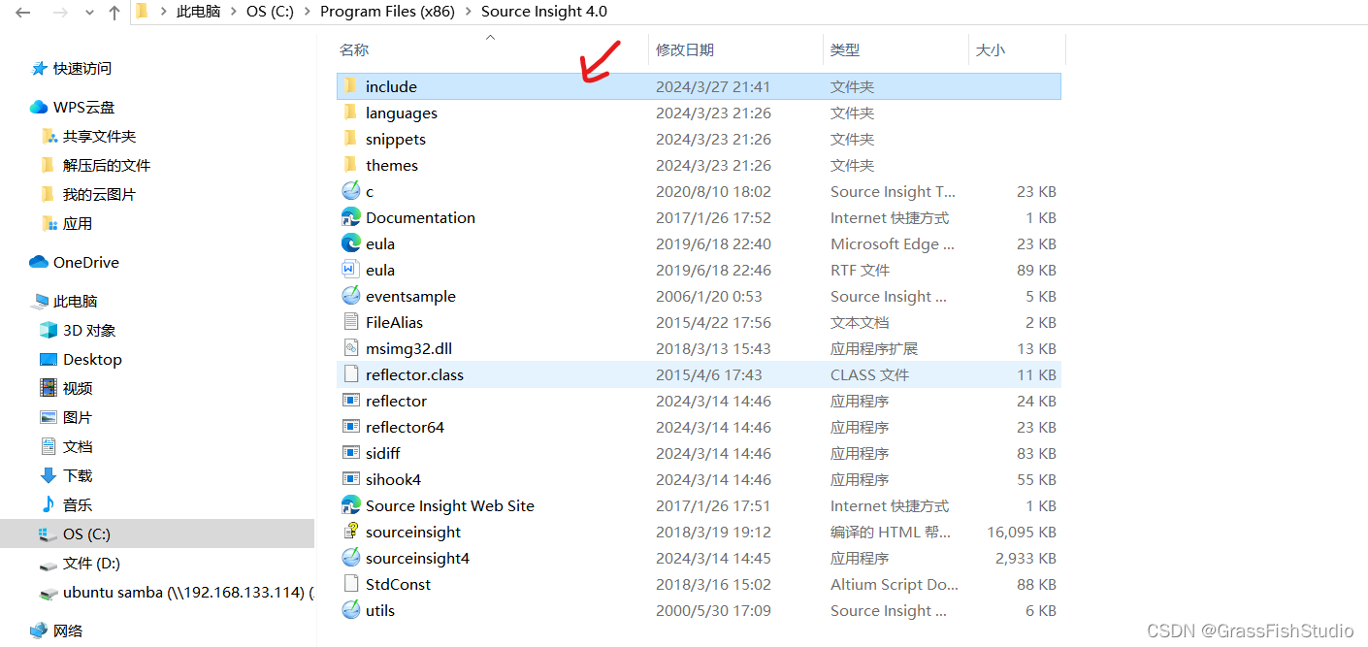Sort by the 大小 column header
The height and width of the screenshot is (647, 1368).
pos(991,49)
